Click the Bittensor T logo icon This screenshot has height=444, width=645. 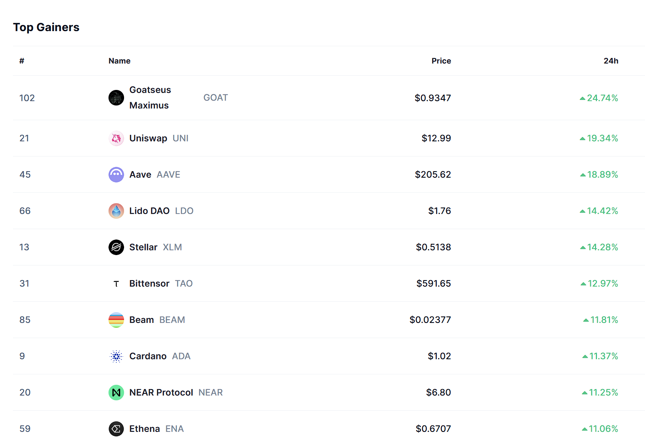point(116,284)
